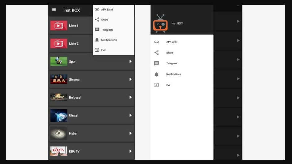
Task: Open the EBA TV thumbnail
Action: point(59,151)
